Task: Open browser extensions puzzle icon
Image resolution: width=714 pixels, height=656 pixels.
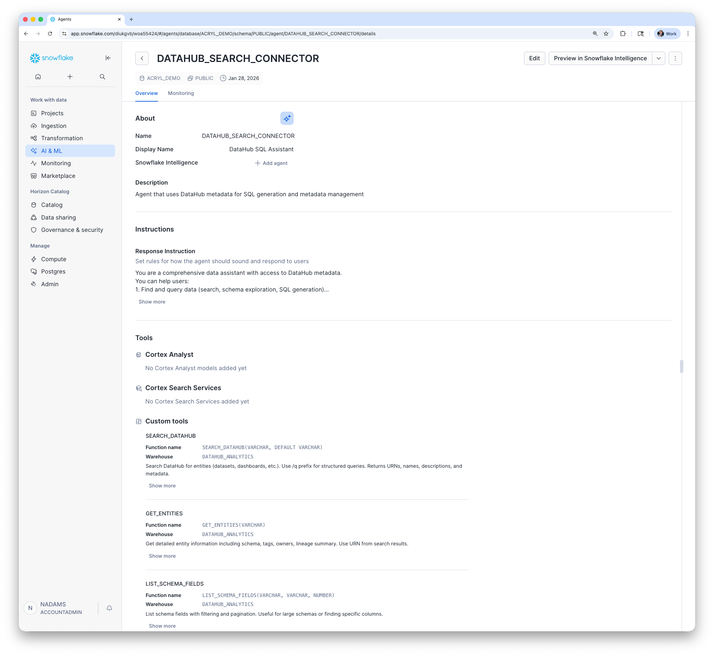Action: pyautogui.click(x=623, y=34)
